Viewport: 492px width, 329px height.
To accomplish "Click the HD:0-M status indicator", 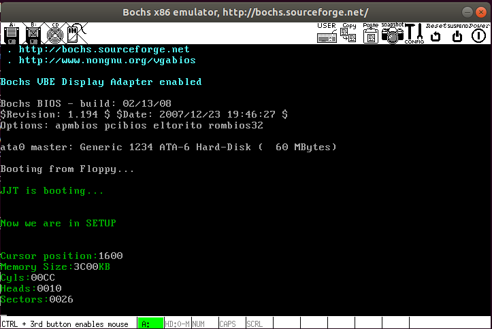I will (x=178, y=324).
